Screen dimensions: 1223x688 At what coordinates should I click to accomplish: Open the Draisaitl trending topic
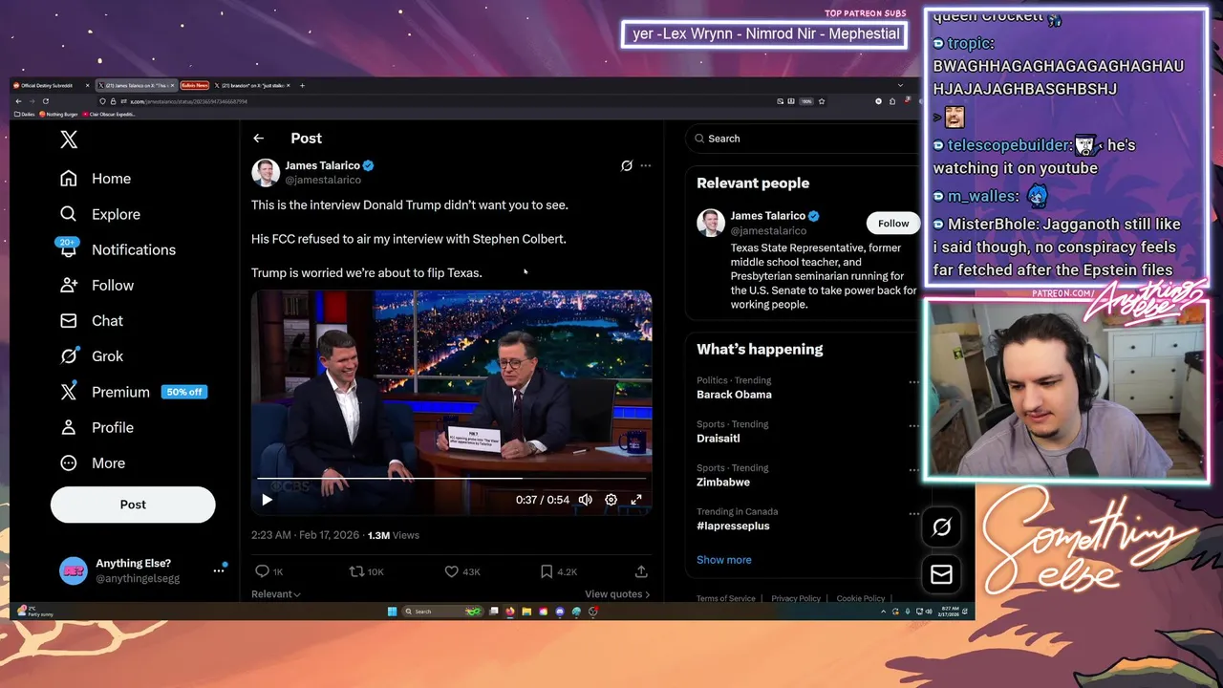pos(719,438)
